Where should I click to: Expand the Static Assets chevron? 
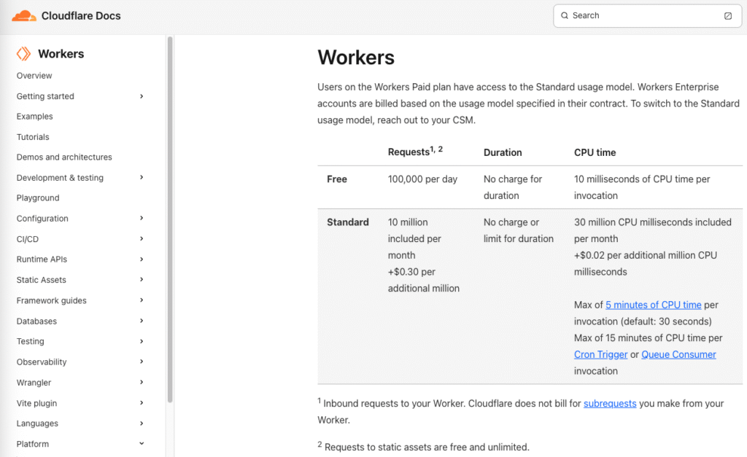click(142, 279)
